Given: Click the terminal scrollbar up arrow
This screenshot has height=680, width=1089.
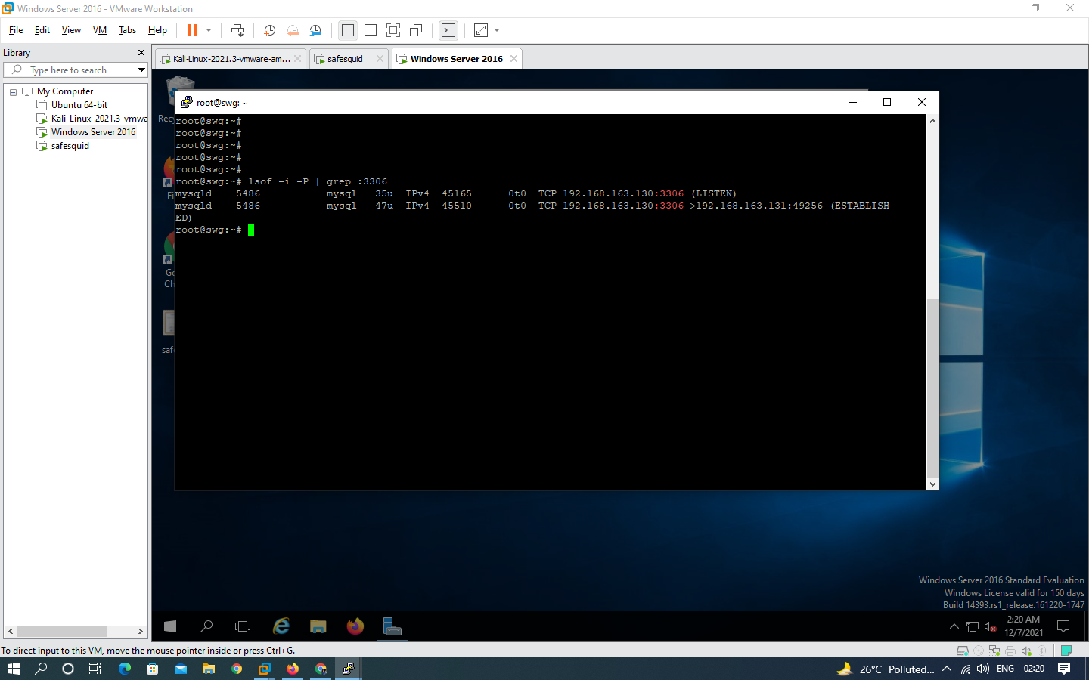Looking at the screenshot, I should (932, 121).
